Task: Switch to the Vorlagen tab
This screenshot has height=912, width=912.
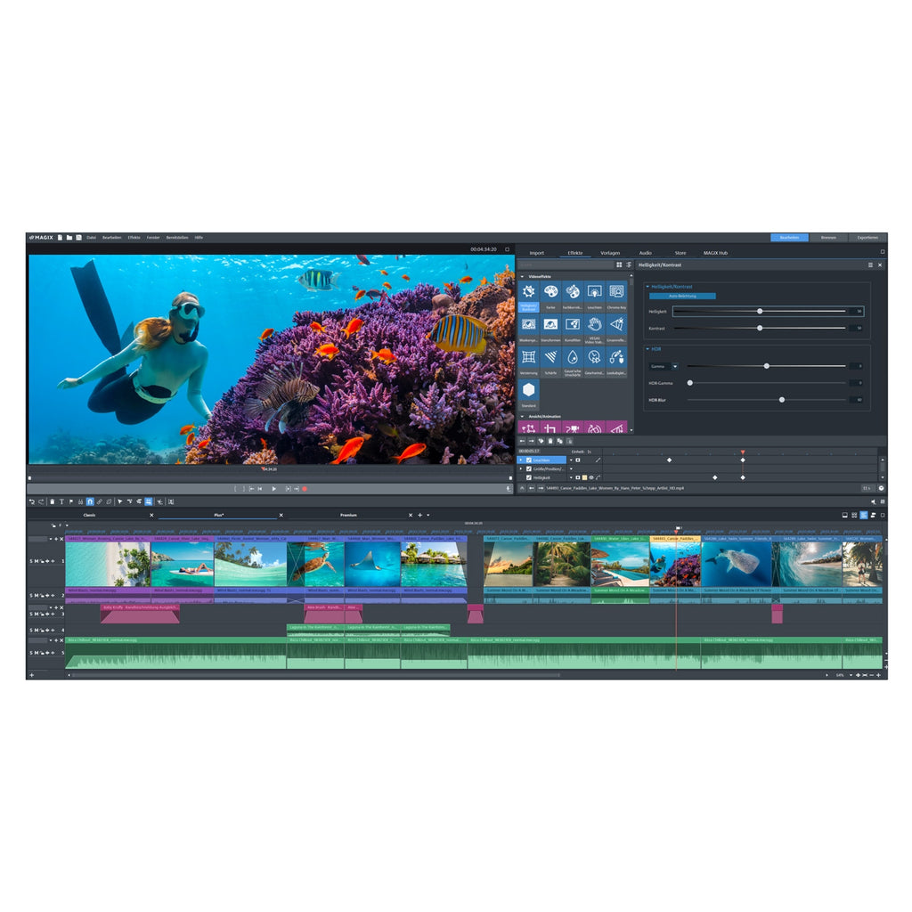Action: pos(609,253)
